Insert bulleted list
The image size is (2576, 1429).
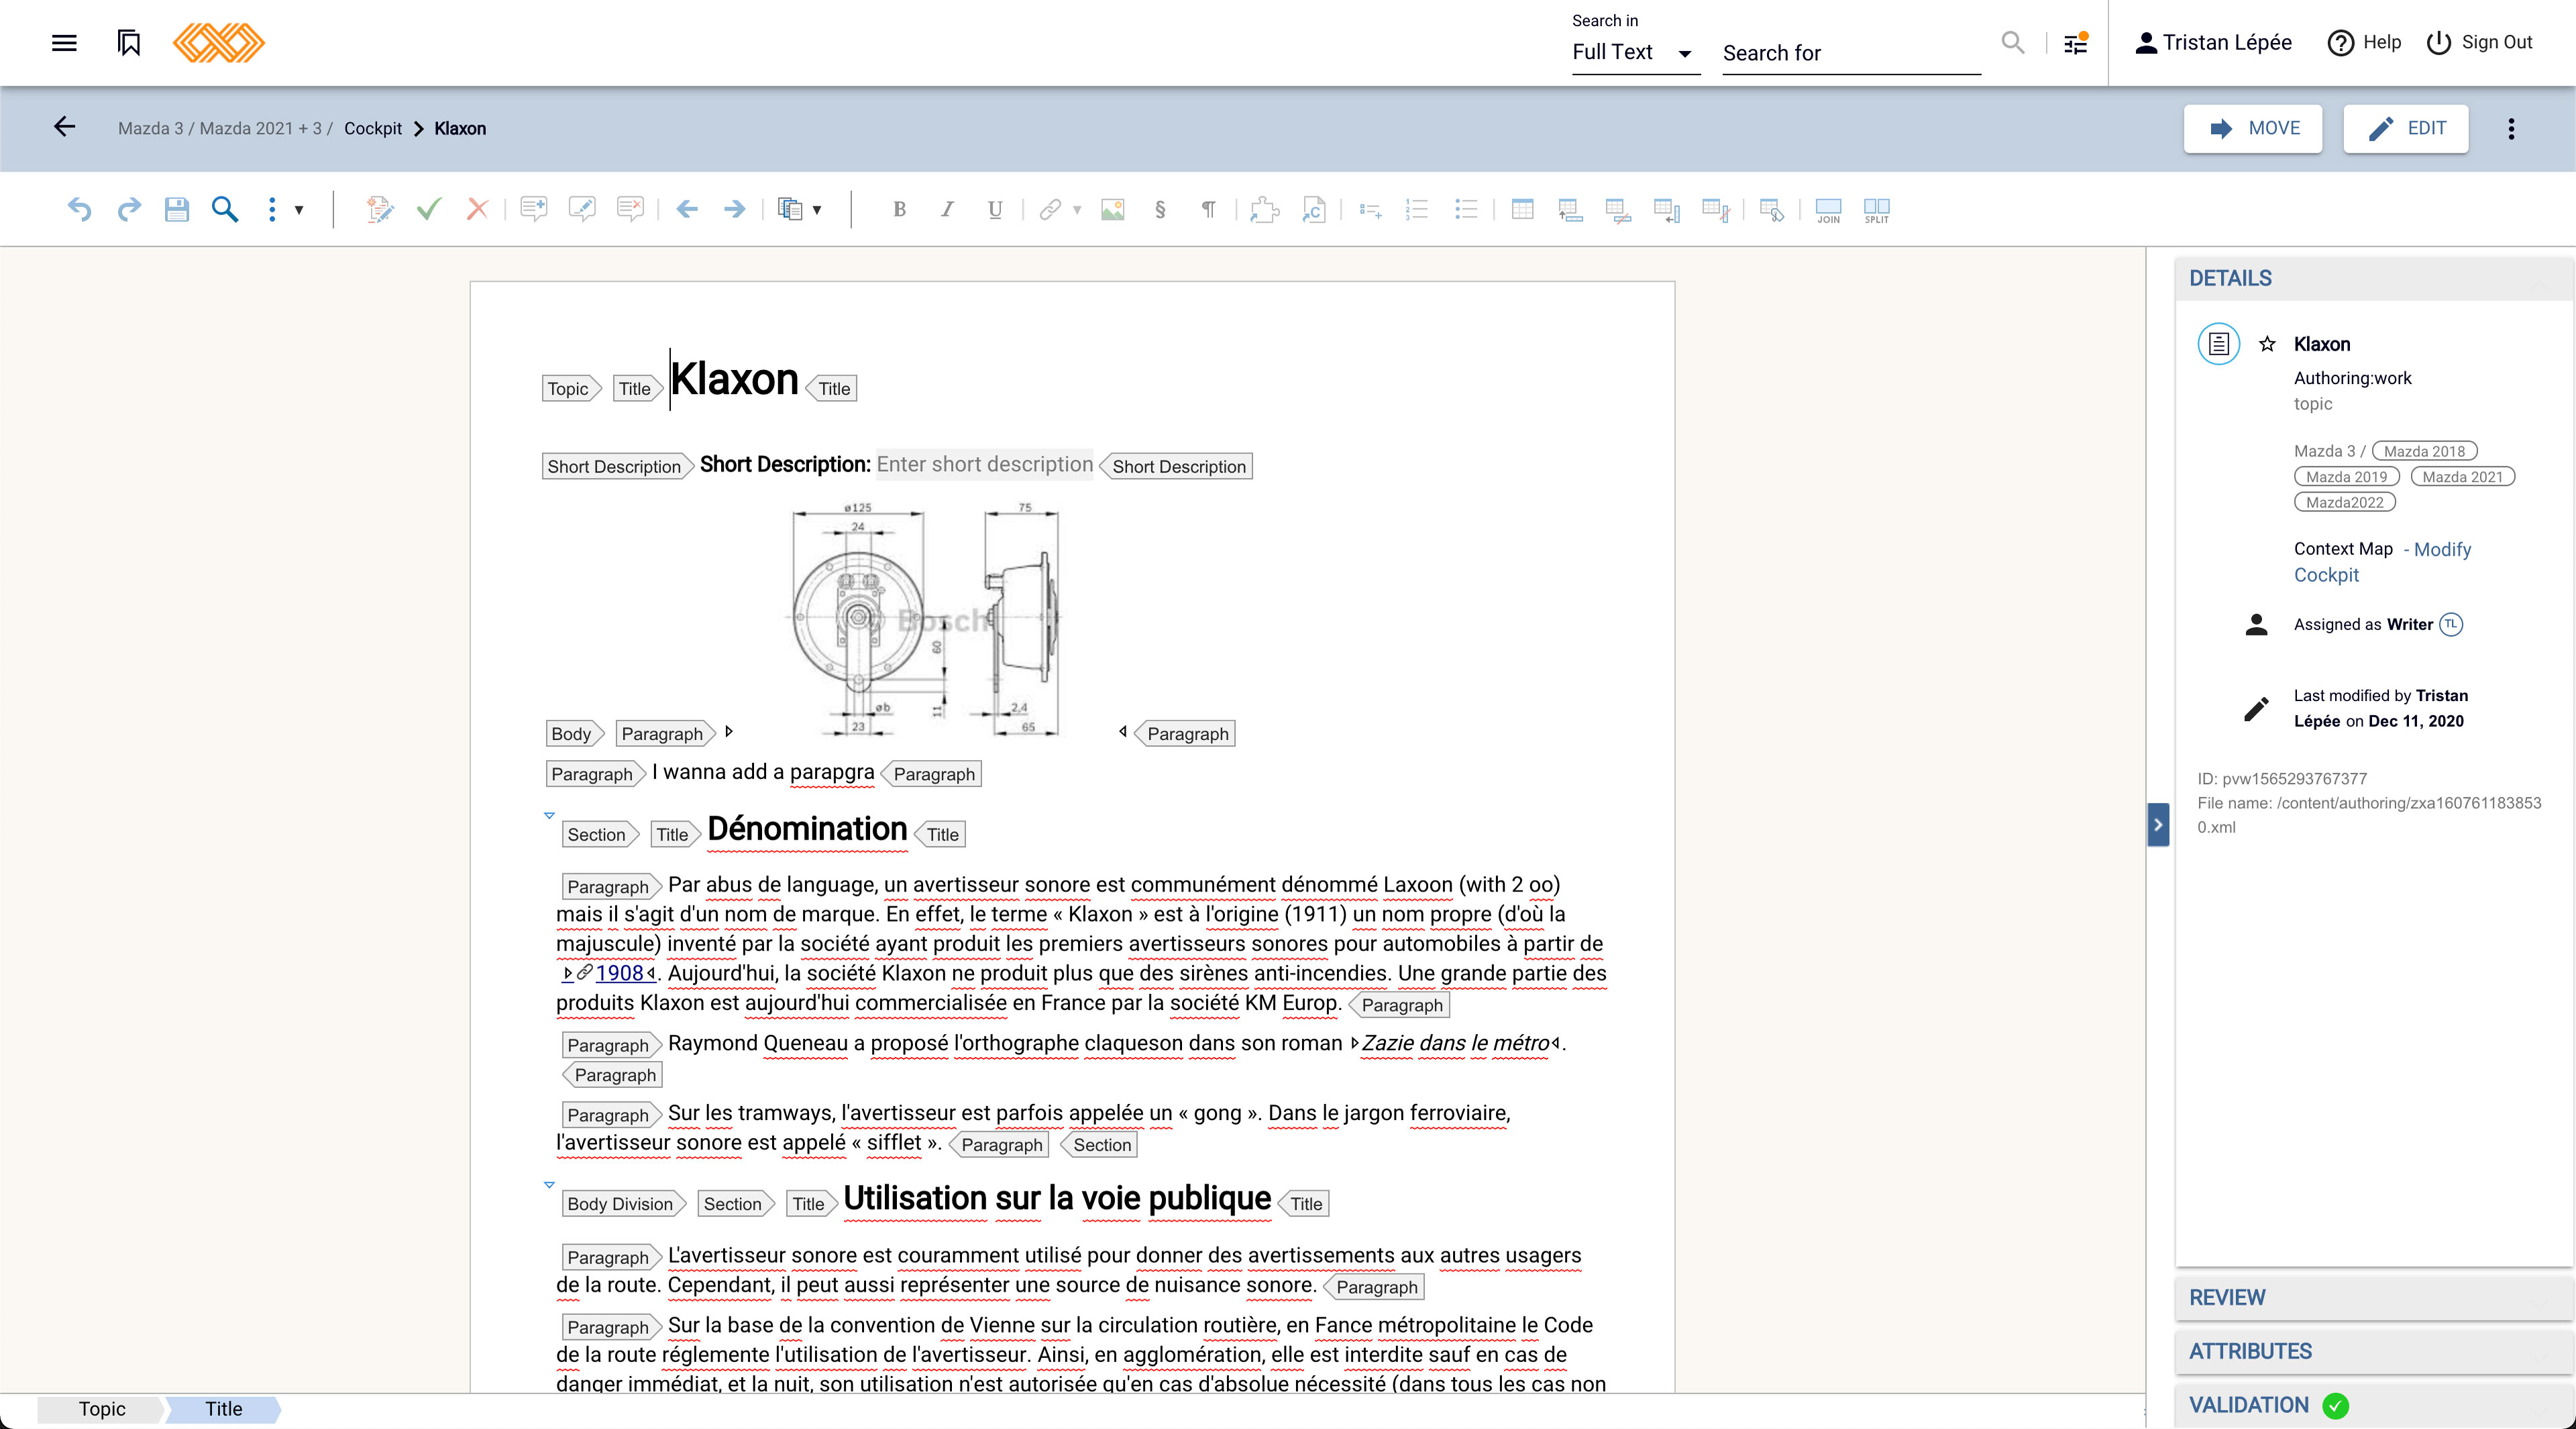click(1466, 209)
